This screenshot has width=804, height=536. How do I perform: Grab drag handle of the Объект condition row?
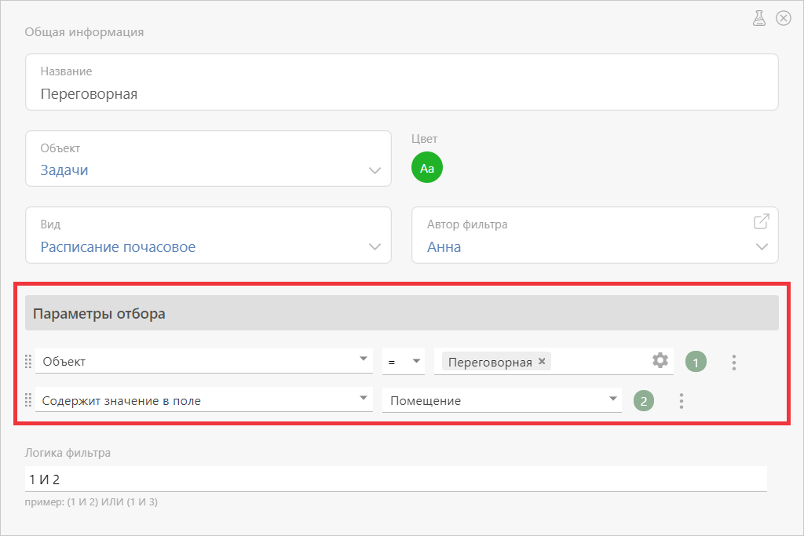pyautogui.click(x=28, y=361)
